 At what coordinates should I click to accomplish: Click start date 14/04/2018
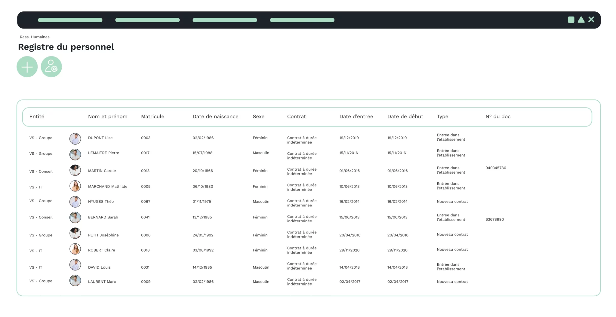click(x=397, y=267)
